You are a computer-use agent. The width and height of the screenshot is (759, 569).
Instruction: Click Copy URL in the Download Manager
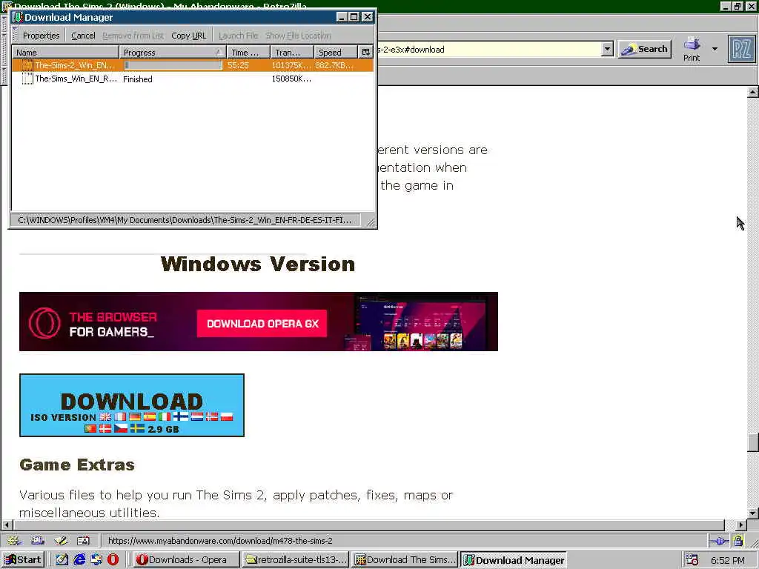click(x=189, y=36)
